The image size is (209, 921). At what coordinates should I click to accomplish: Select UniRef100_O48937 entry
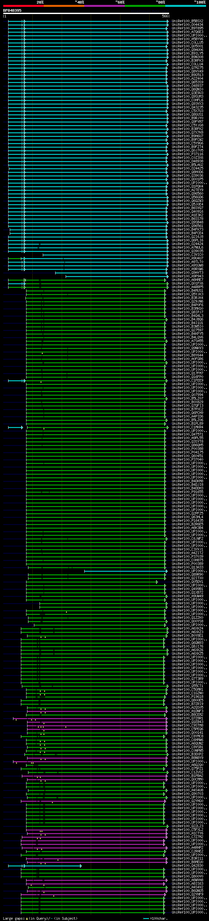tap(187, 86)
